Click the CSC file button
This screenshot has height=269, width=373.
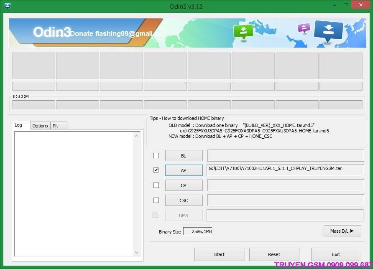184,200
